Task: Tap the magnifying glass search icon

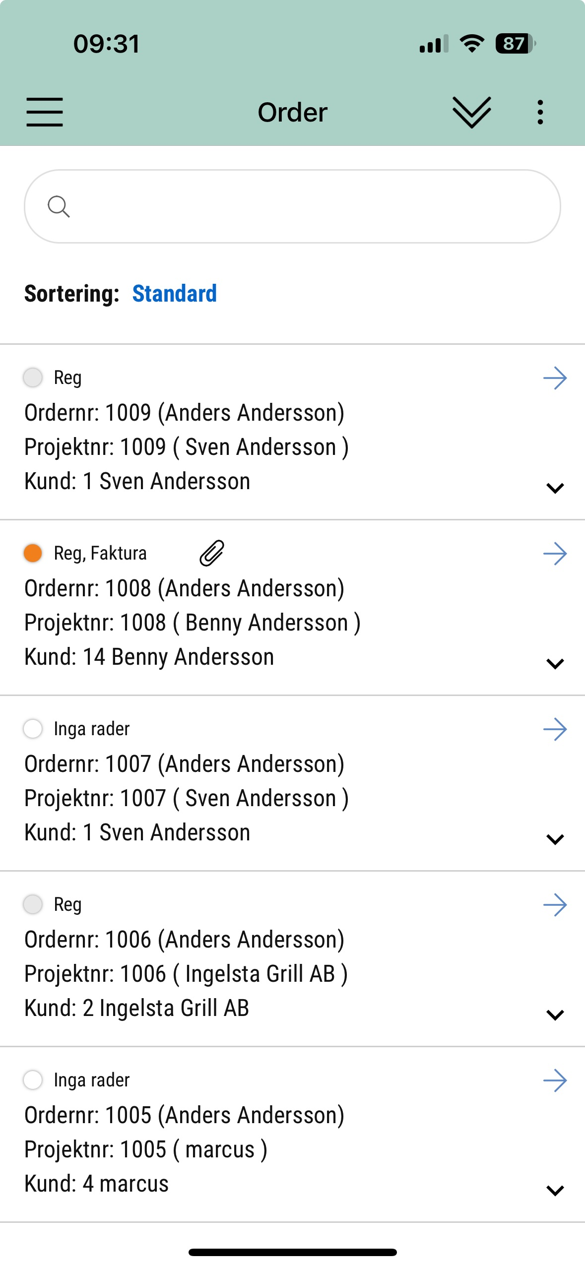Action: click(x=59, y=206)
